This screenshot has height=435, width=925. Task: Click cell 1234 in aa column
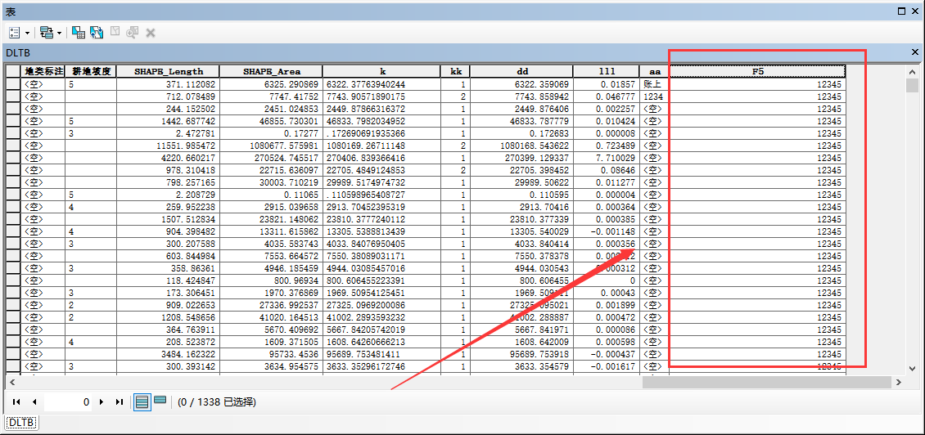654,96
